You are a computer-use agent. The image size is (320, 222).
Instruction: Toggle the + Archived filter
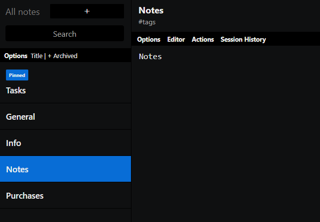[63, 56]
